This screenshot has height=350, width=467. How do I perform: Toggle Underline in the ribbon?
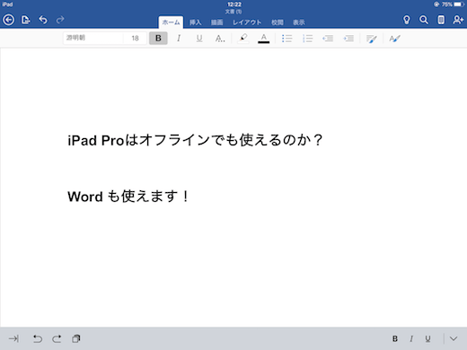click(199, 38)
